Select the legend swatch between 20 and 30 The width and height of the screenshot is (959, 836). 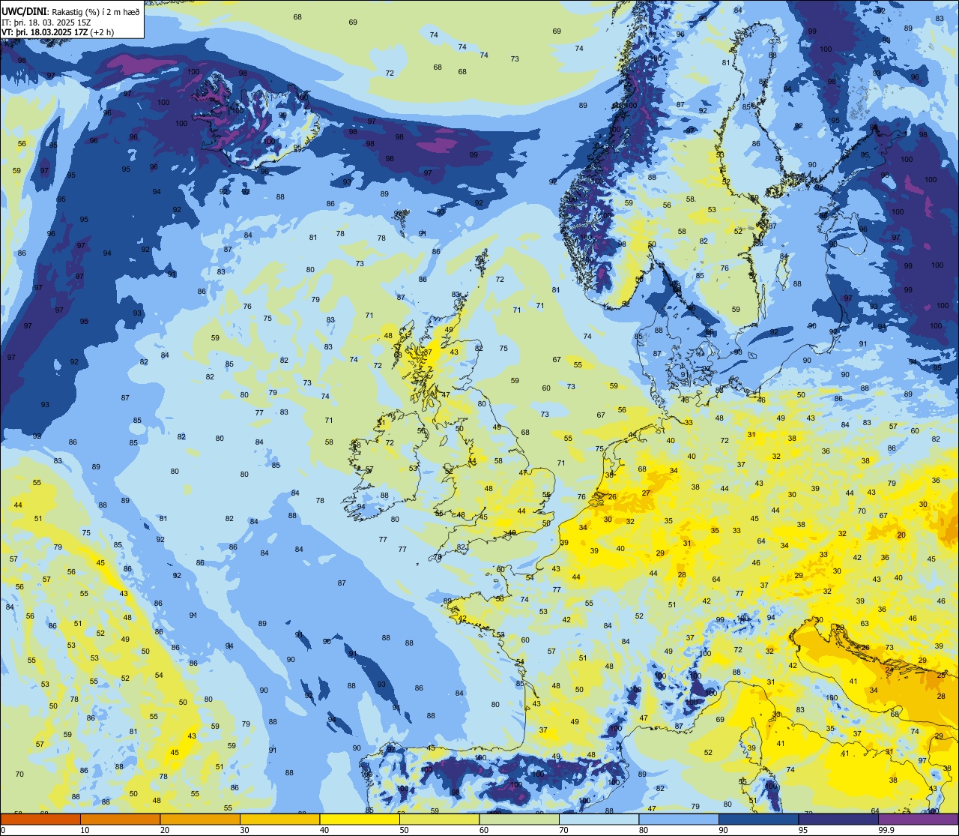coord(200,819)
